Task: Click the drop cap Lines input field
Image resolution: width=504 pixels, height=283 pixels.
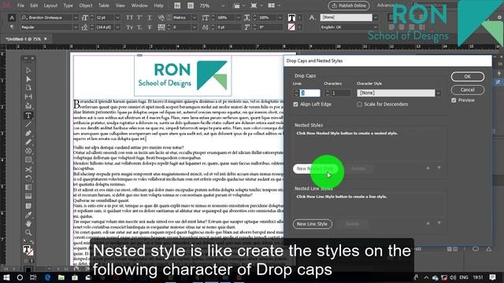Action: click(x=309, y=93)
